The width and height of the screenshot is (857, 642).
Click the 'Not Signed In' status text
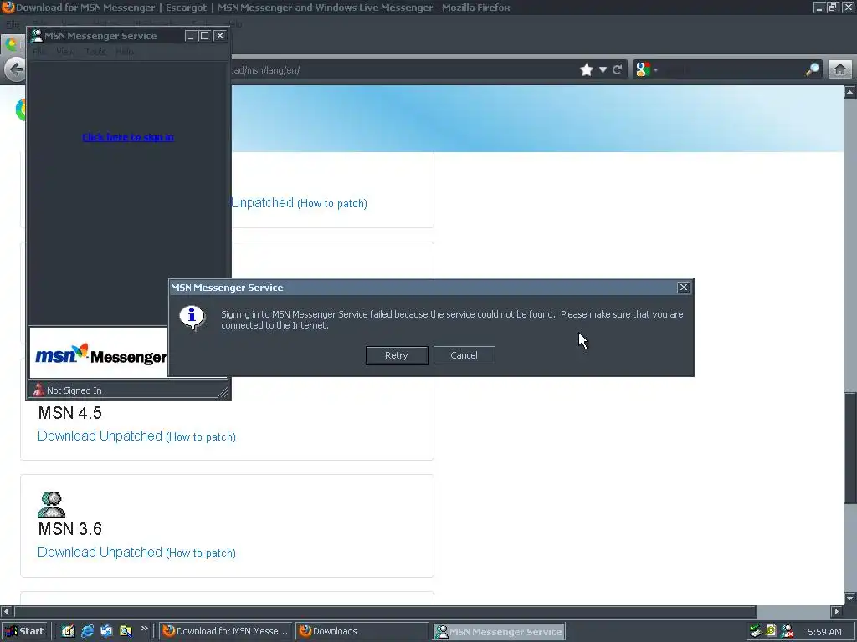pos(74,390)
